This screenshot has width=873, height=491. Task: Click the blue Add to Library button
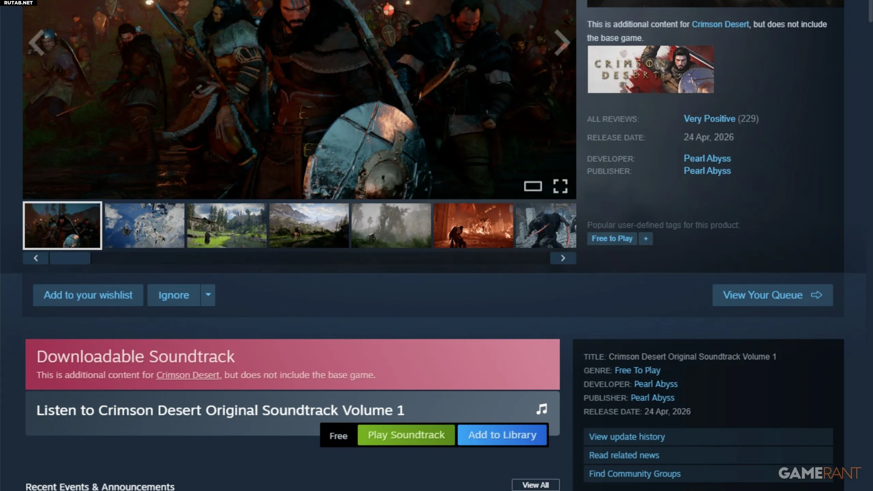click(x=502, y=435)
